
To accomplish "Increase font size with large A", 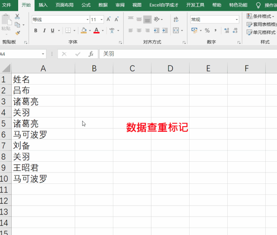I will click(109, 19).
